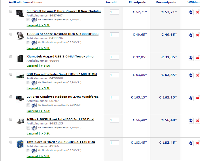The image size is (204, 161).
Task: Click gift icon under Seagate HDD
Action: (34, 42)
